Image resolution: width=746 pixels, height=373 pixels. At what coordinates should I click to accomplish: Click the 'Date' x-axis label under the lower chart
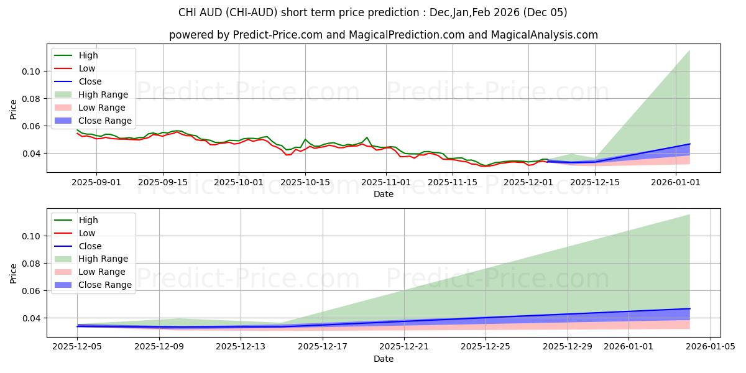pos(383,359)
